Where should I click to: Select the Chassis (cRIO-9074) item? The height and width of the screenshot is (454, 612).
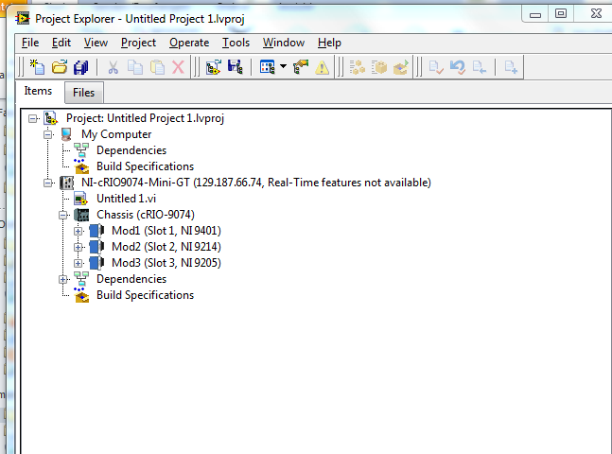146,215
